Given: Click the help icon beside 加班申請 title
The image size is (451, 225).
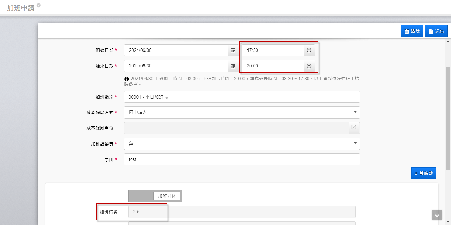Looking at the screenshot, I should pos(38,5).
